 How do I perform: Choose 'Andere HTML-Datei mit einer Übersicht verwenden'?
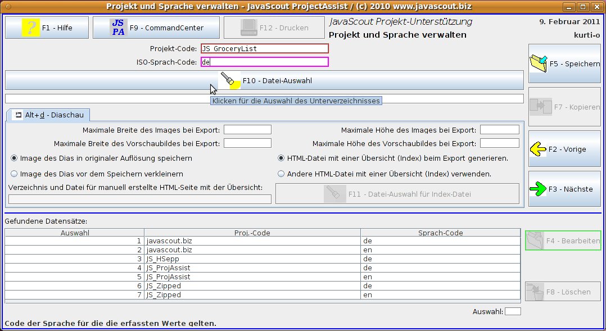[282, 174]
